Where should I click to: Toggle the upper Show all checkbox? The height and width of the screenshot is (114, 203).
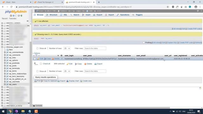[x=37, y=48]
